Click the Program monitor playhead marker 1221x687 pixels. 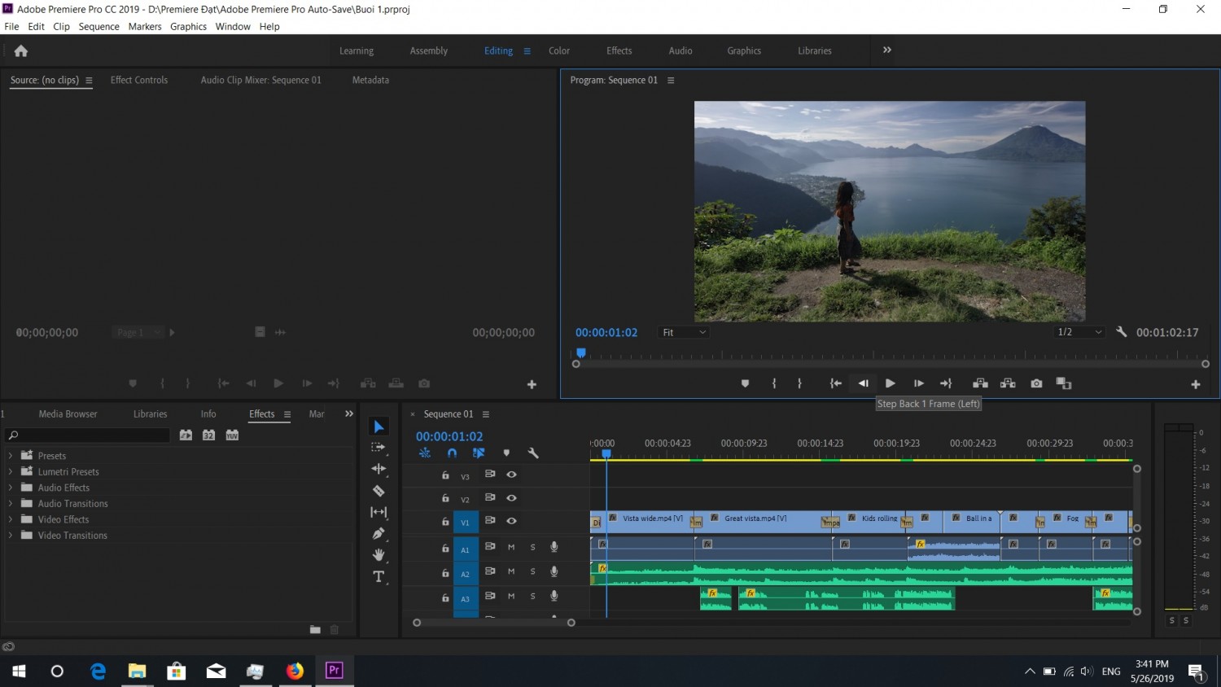(581, 352)
